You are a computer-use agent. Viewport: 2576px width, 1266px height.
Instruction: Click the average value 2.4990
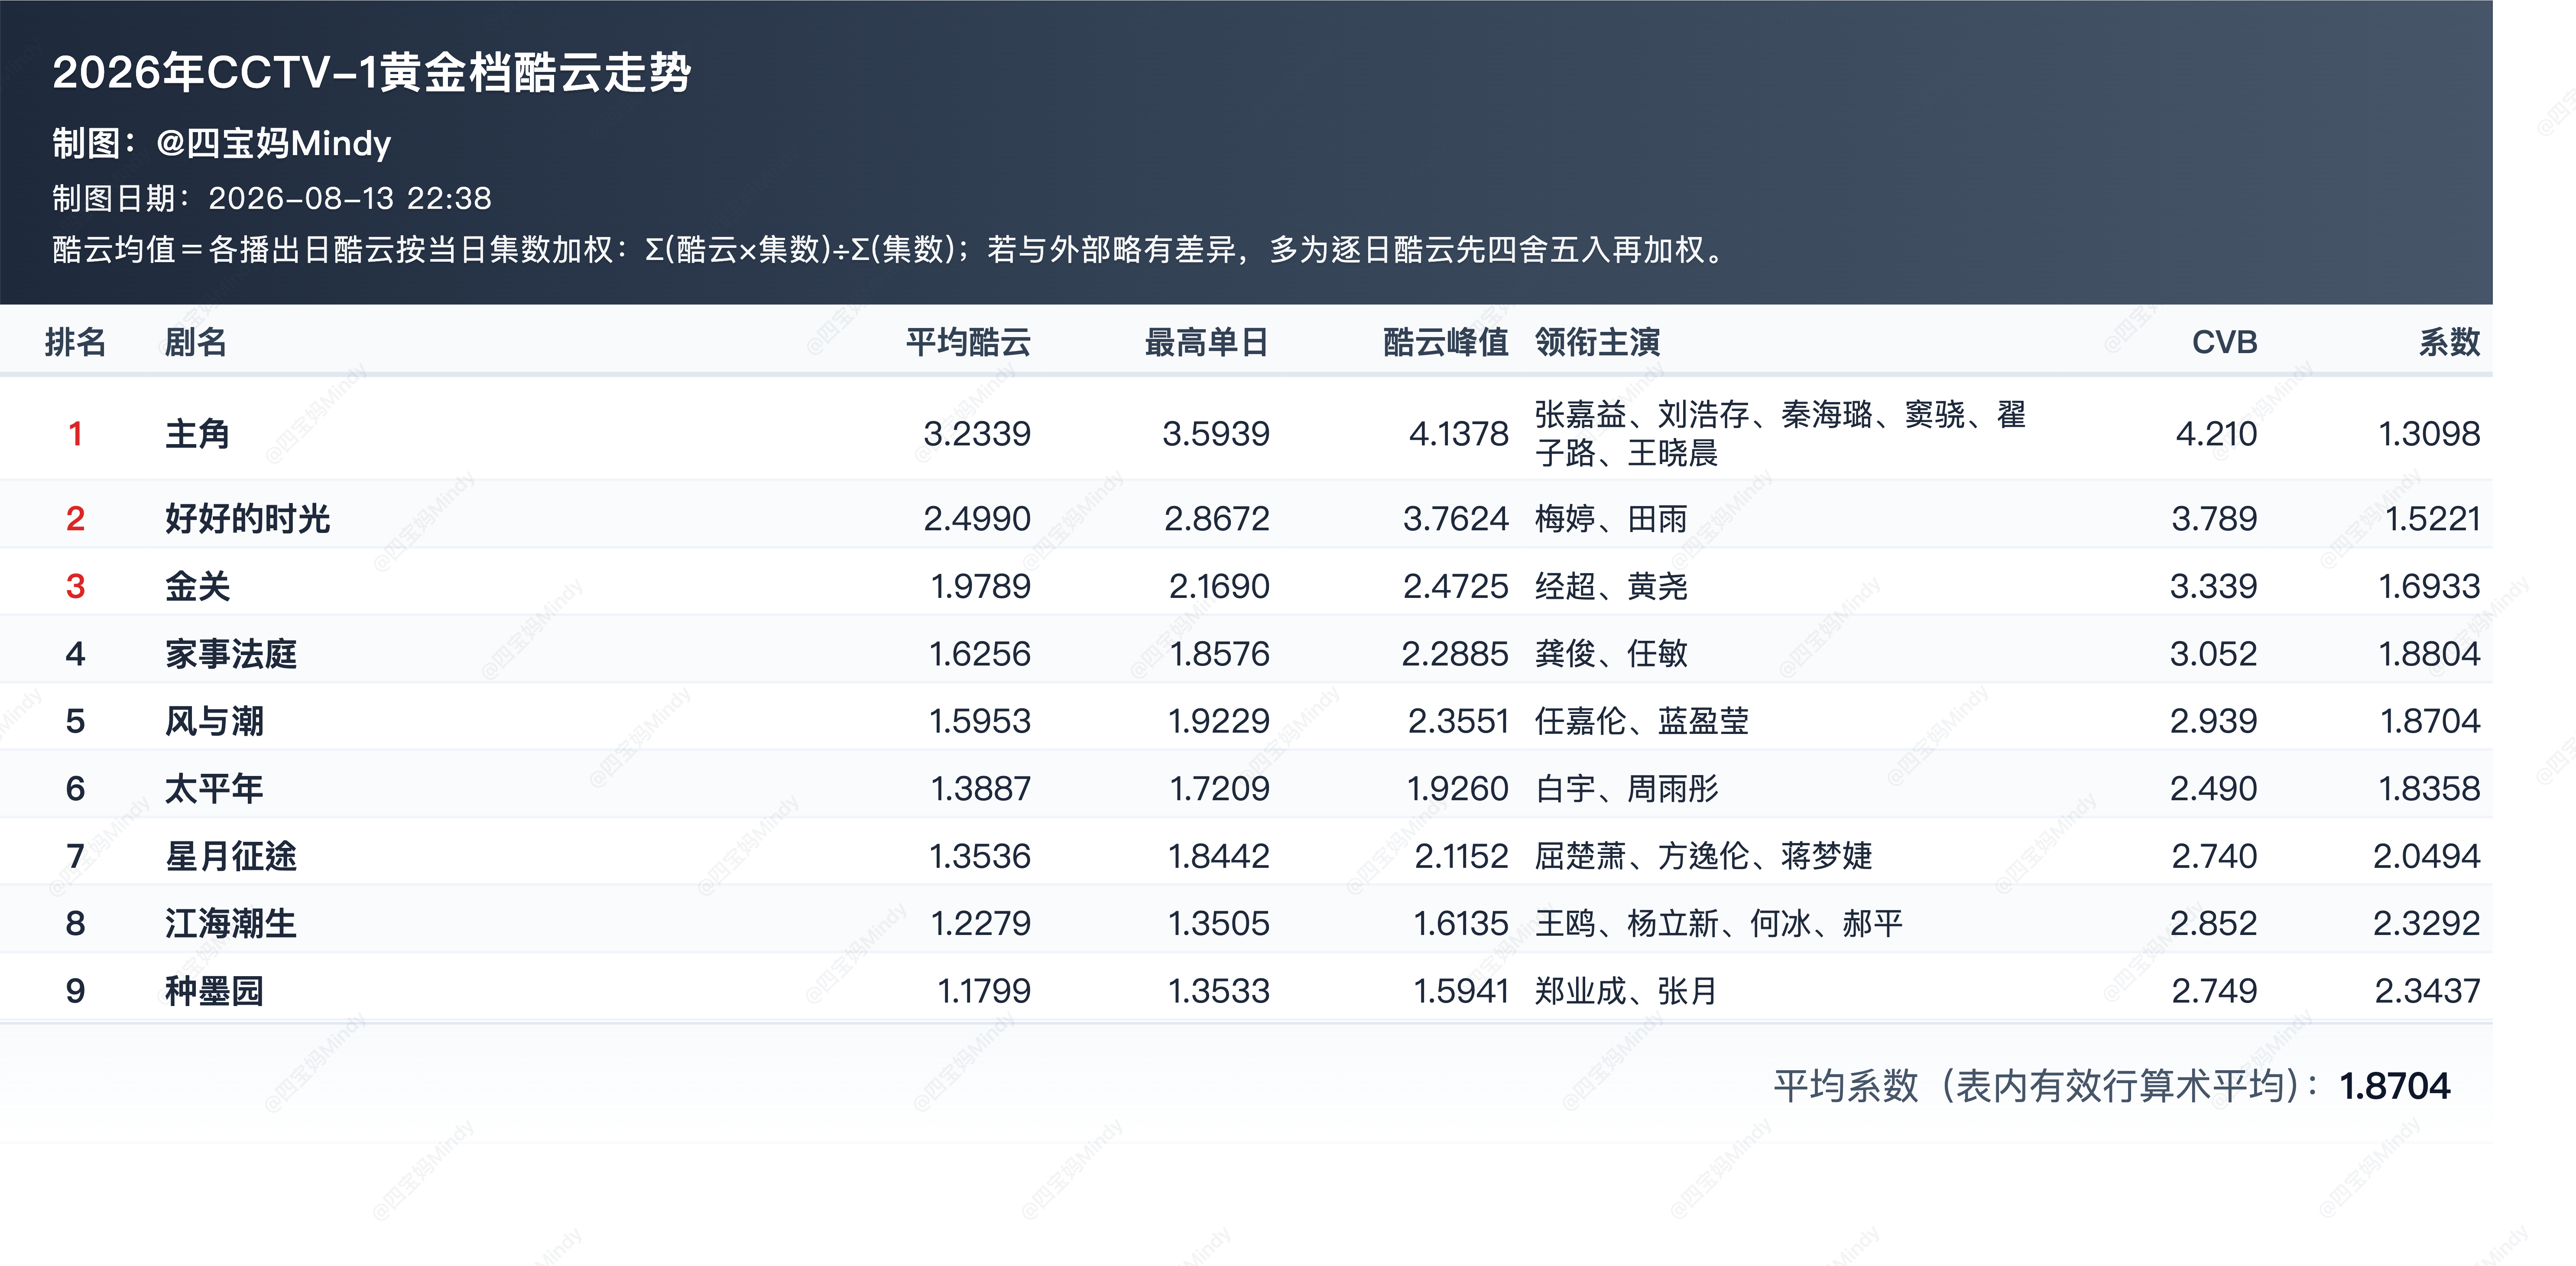(977, 518)
